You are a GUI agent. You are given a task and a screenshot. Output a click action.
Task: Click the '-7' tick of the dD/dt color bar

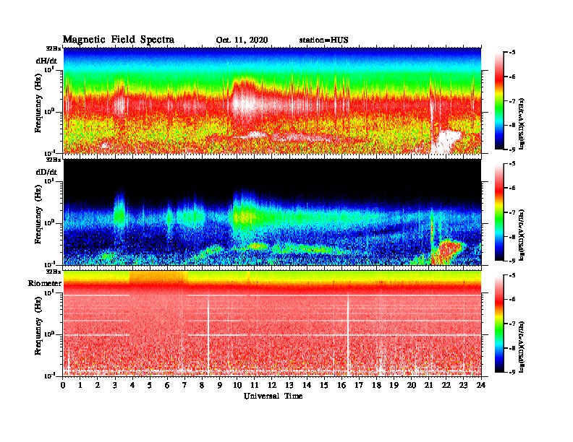[512, 212]
